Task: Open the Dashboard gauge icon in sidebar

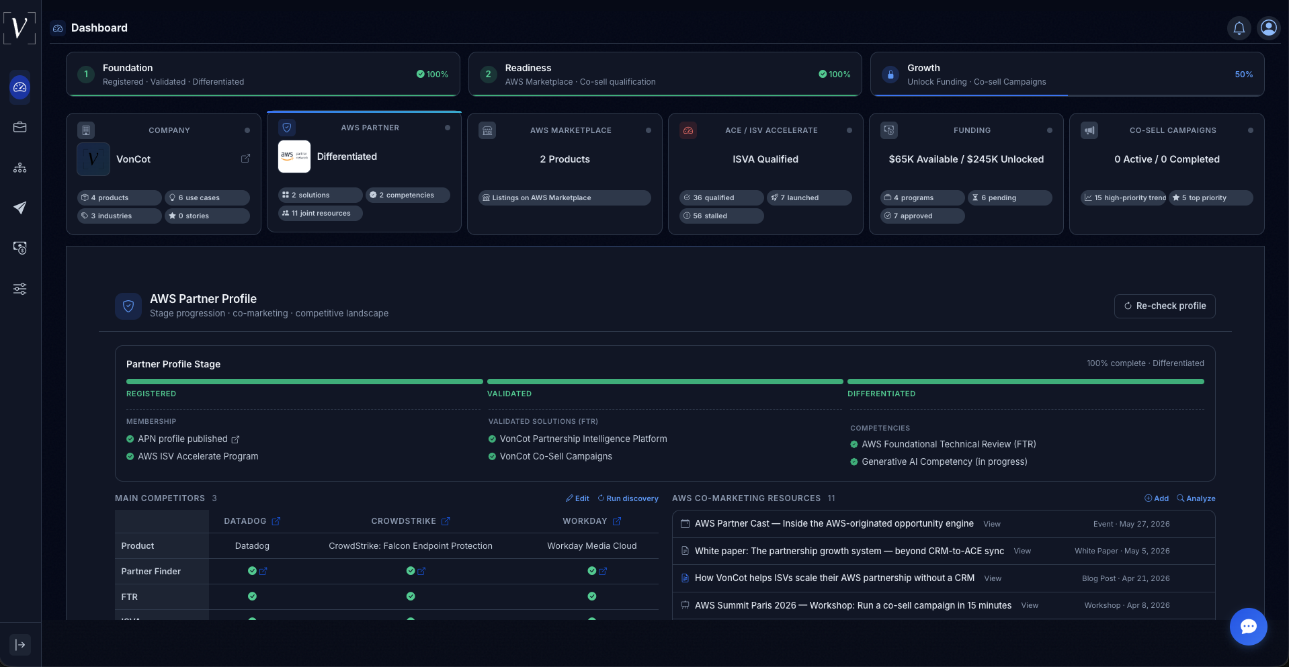Action: coord(20,87)
